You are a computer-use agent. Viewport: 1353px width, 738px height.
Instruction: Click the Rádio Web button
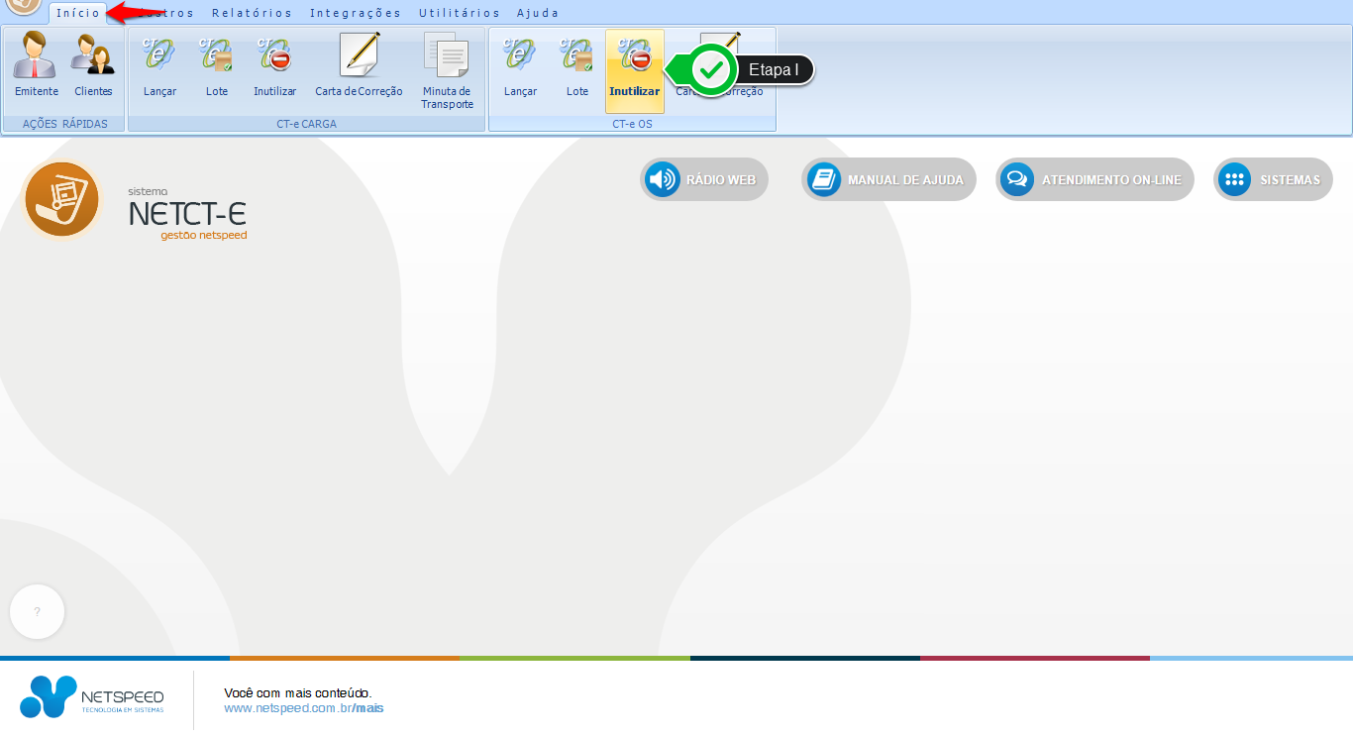click(704, 180)
